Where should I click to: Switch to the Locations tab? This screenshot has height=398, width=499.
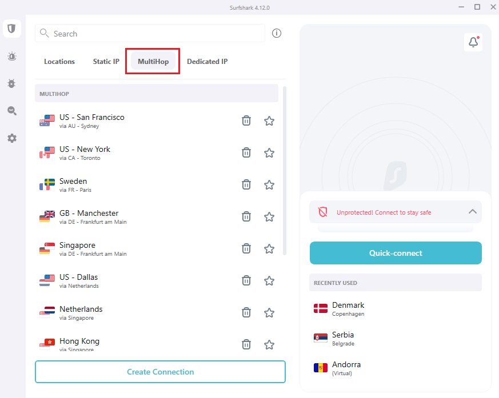pos(59,62)
